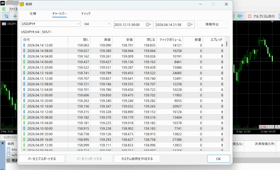Click the high price 159.857
The width and height of the screenshot is (280, 170).
105,79
